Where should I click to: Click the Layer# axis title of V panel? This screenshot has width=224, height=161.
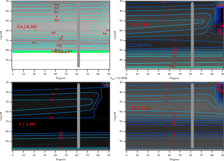pyautogui.click(x=2, y=116)
